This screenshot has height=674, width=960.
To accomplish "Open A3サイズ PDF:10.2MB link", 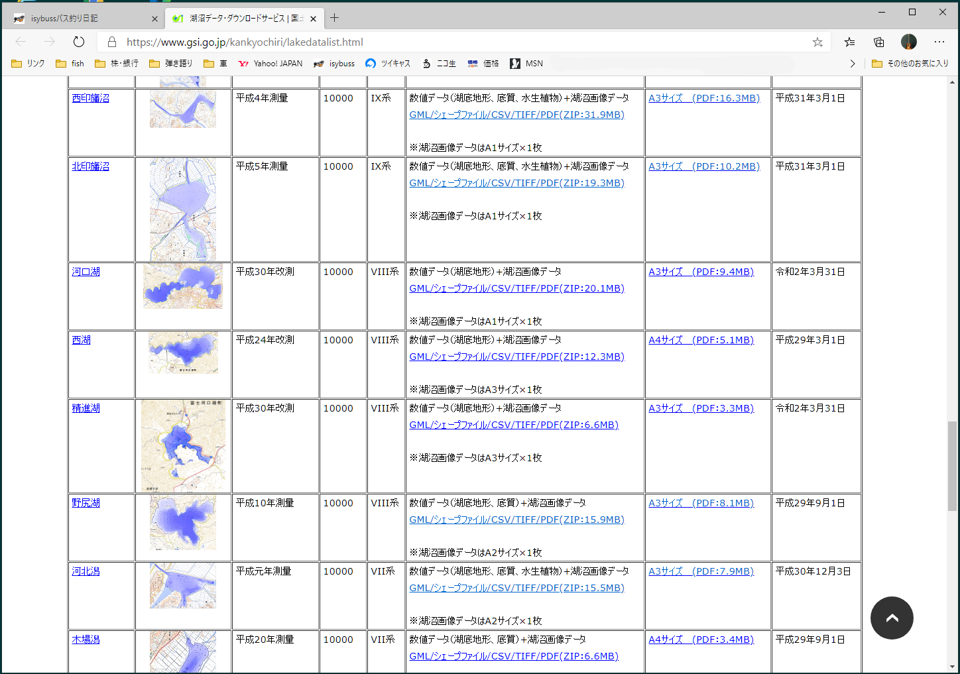I will tap(704, 166).
